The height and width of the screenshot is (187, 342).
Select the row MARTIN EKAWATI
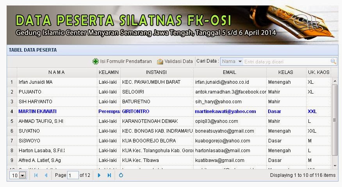(169, 111)
